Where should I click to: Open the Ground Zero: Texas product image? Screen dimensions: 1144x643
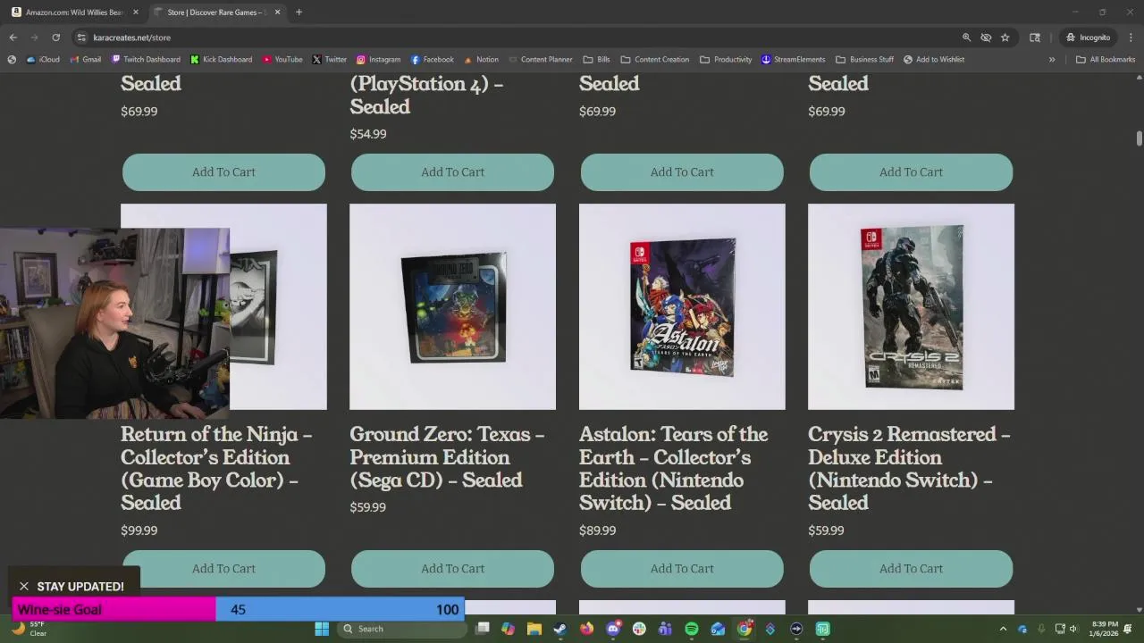coord(452,306)
